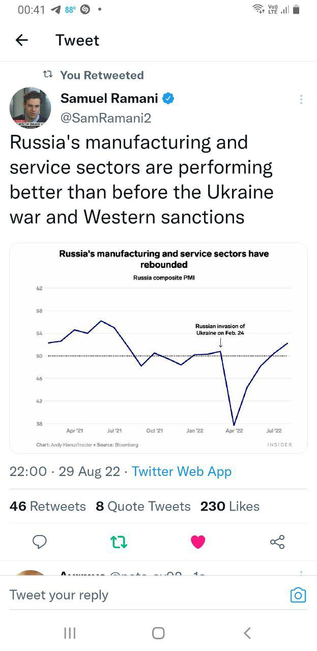The width and height of the screenshot is (317, 651).
Task: Tap the back arrow icon
Action: click(21, 40)
